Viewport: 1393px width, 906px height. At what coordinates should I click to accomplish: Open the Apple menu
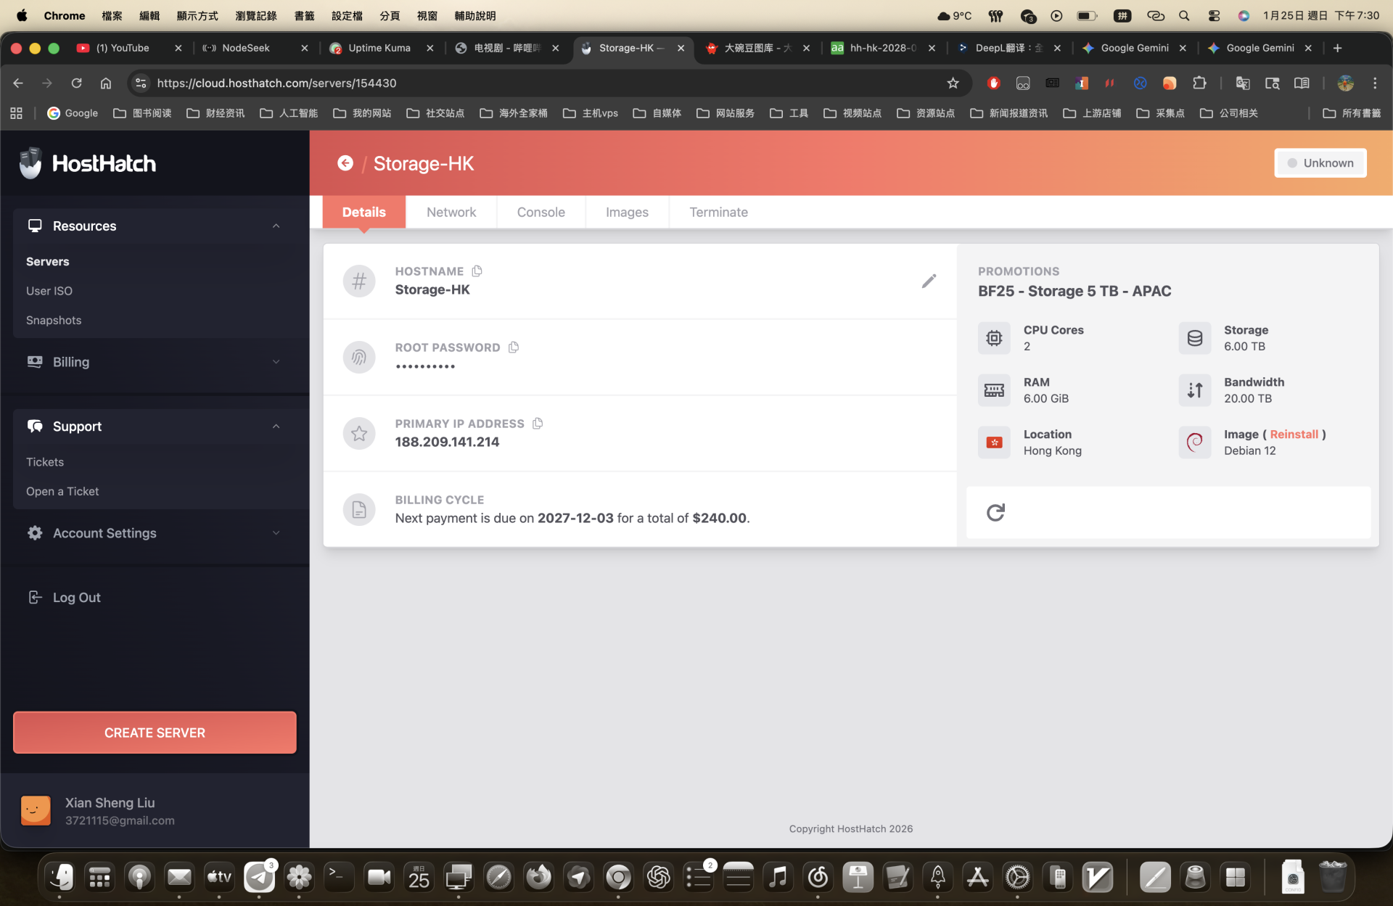pos(22,16)
